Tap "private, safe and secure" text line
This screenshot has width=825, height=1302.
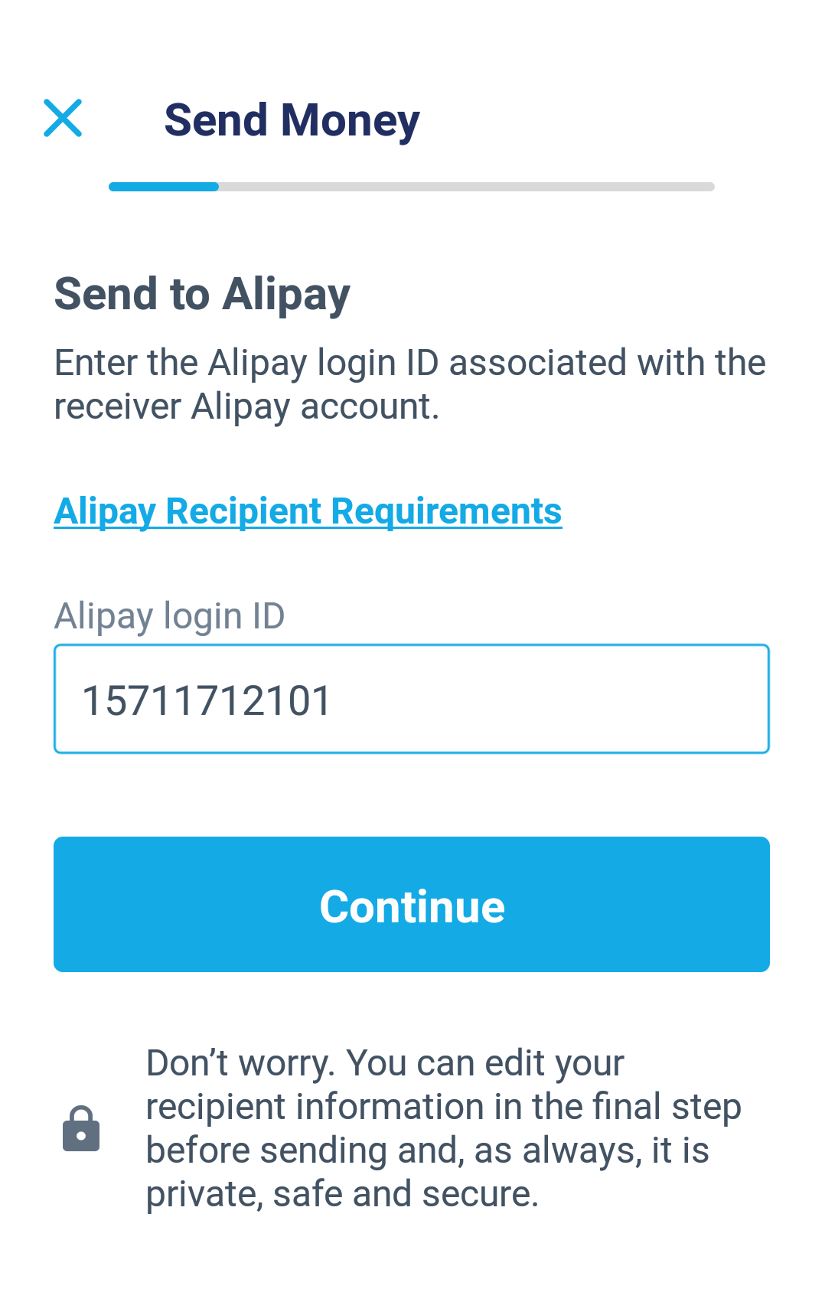342,1194
